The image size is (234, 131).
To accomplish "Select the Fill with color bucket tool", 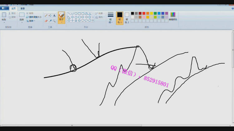I will coord(50,15).
